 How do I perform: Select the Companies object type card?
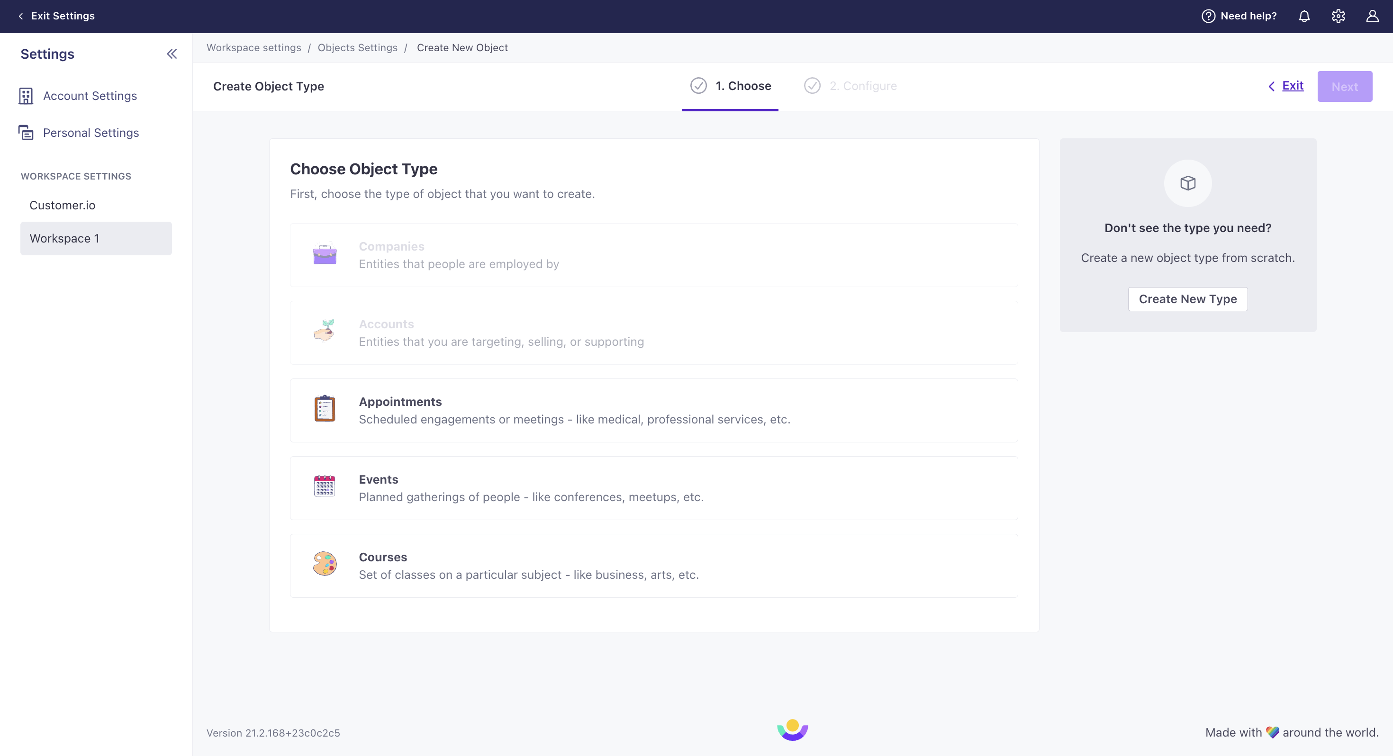point(654,255)
